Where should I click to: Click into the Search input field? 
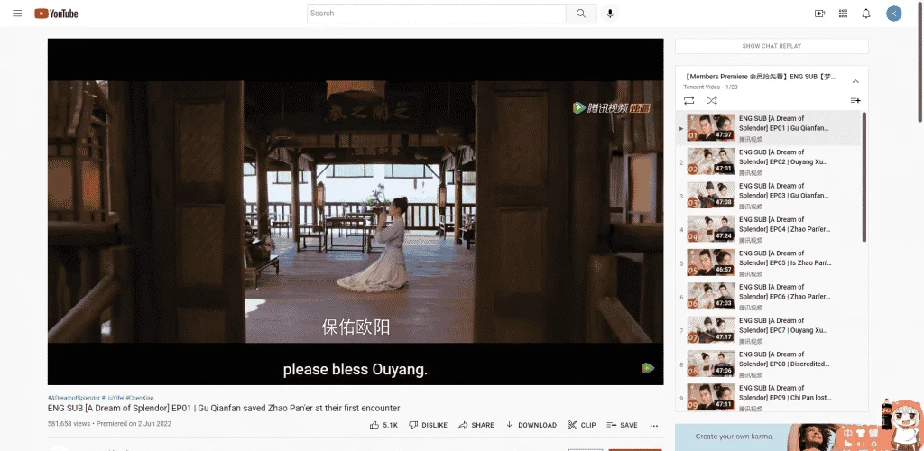tap(436, 14)
